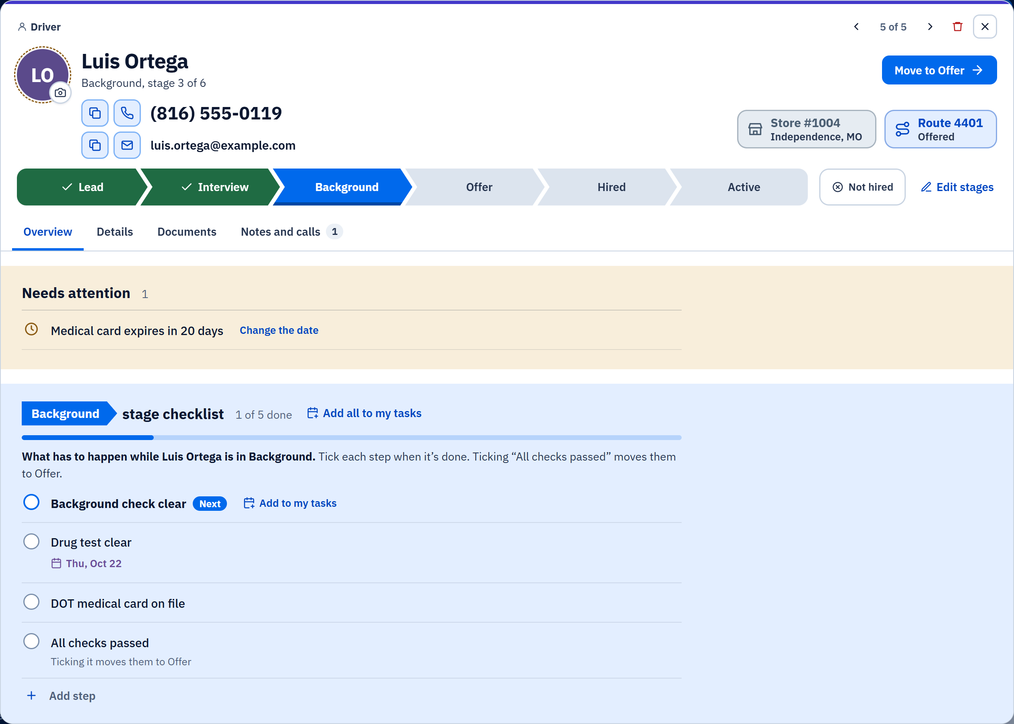Switch to the Documents tab
Image resolution: width=1014 pixels, height=724 pixels.
pyautogui.click(x=187, y=232)
